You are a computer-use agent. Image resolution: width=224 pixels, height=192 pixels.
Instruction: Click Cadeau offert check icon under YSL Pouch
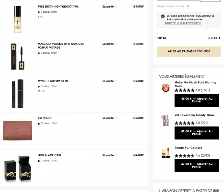pyautogui.click(x=39, y=123)
